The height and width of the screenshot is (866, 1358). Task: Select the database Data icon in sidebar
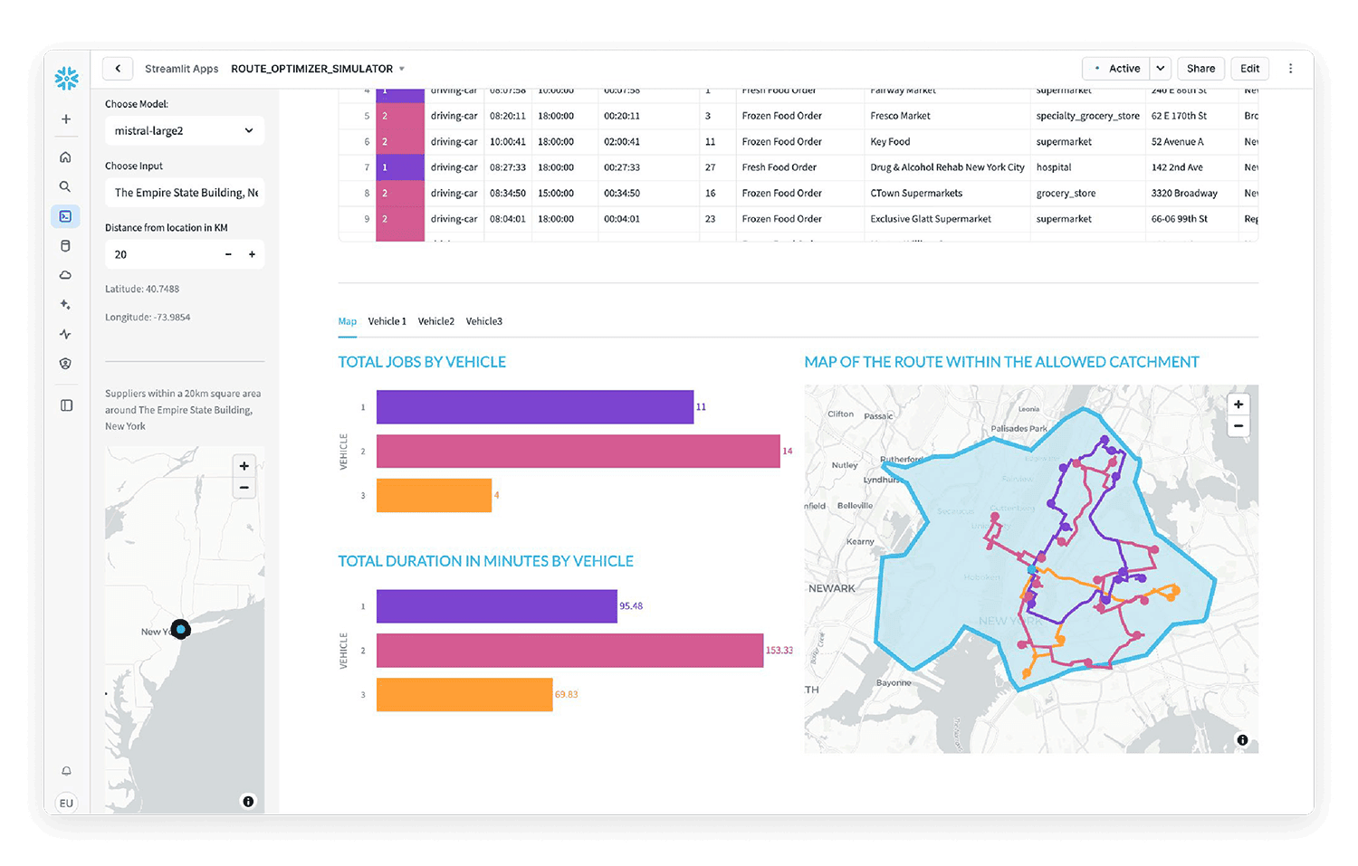[x=65, y=246]
